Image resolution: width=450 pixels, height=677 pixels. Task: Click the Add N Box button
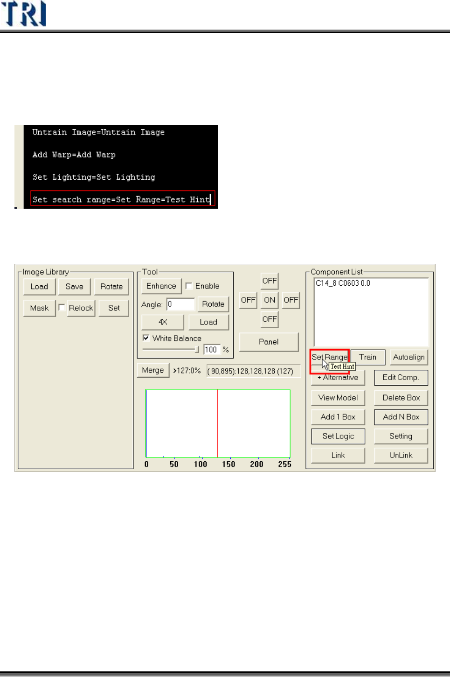pos(401,417)
